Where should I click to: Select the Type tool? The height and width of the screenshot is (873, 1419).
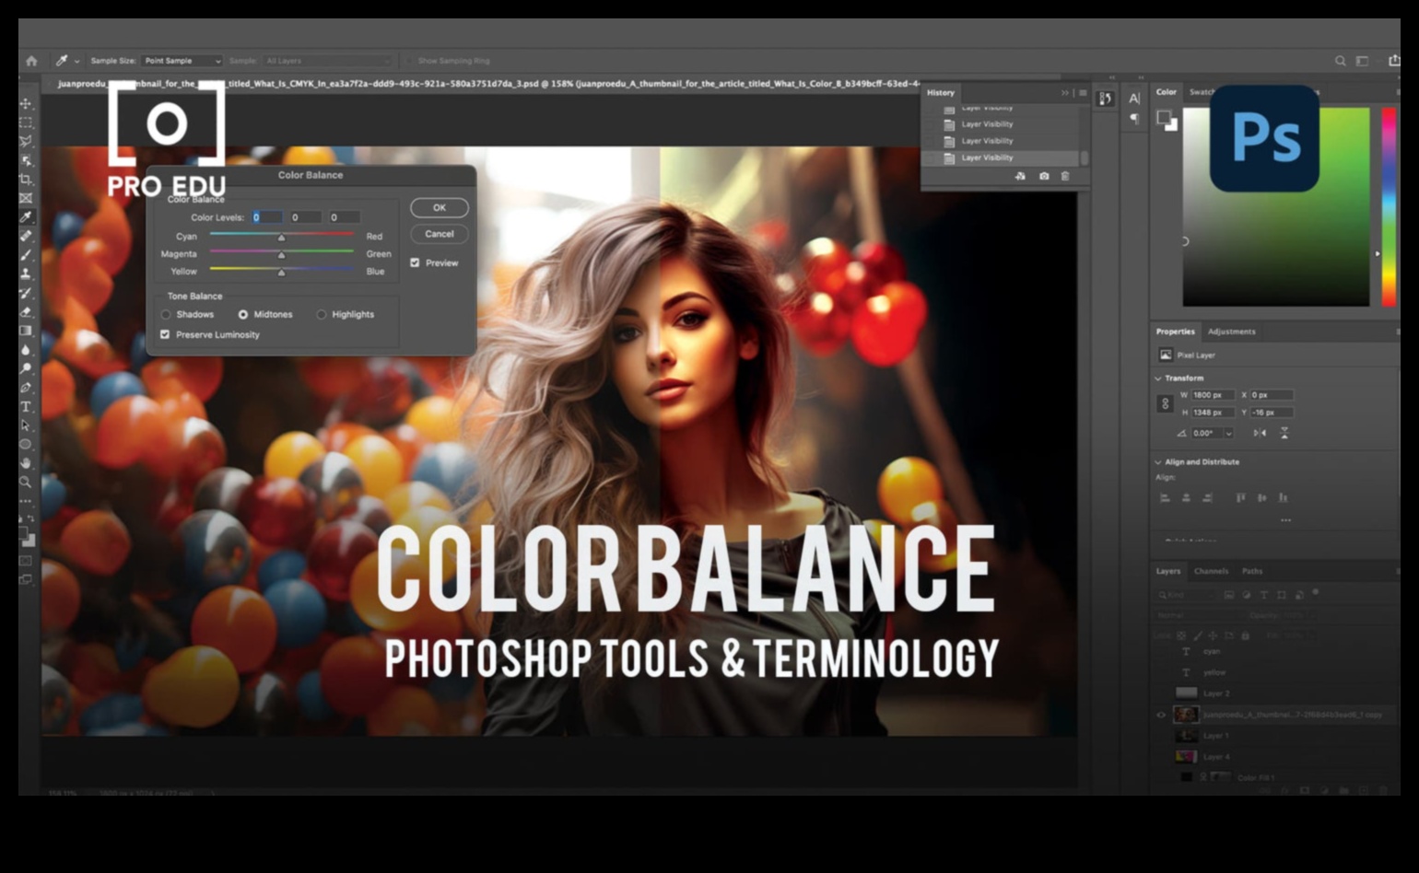point(26,406)
